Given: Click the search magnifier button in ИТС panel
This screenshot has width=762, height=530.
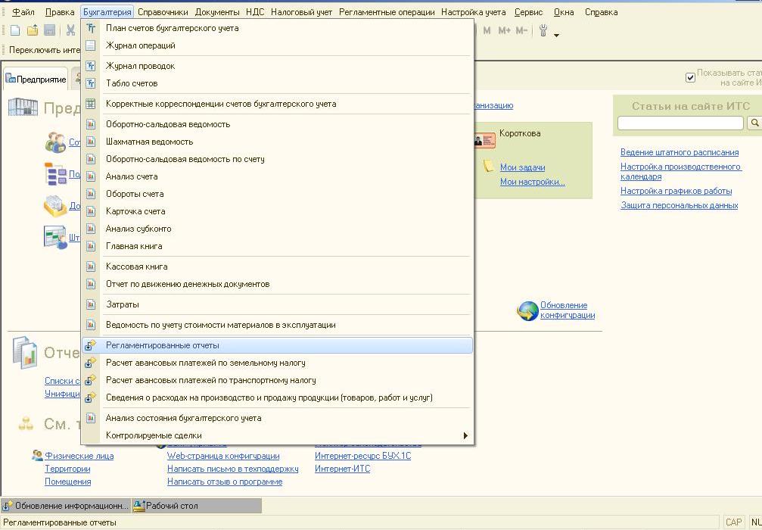Looking at the screenshot, I should (x=754, y=123).
